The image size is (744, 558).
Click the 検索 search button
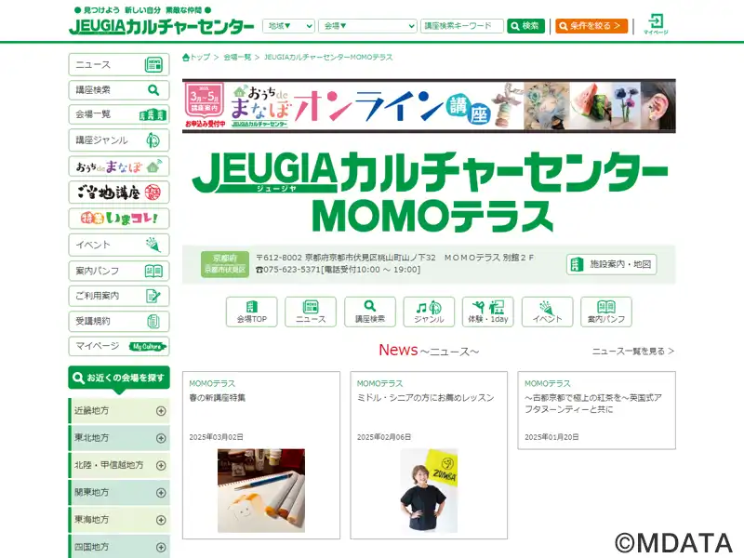click(x=525, y=26)
